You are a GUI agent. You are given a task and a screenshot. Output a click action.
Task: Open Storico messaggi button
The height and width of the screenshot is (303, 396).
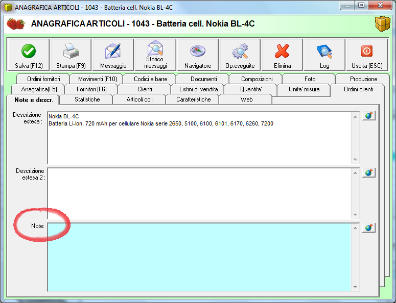coord(155,55)
